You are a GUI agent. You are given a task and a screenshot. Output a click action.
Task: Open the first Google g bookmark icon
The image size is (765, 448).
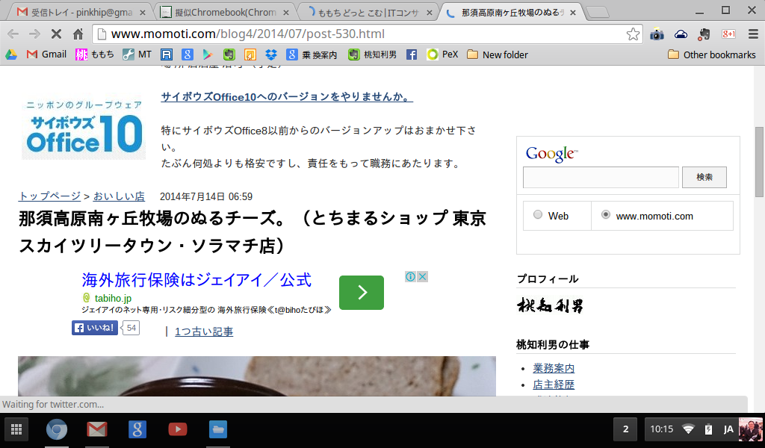tap(188, 55)
